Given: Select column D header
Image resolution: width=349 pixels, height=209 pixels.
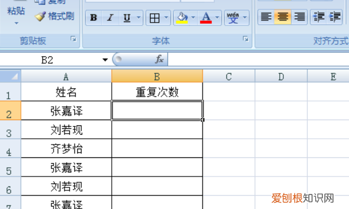Looking at the screenshot, I should 281,76.
